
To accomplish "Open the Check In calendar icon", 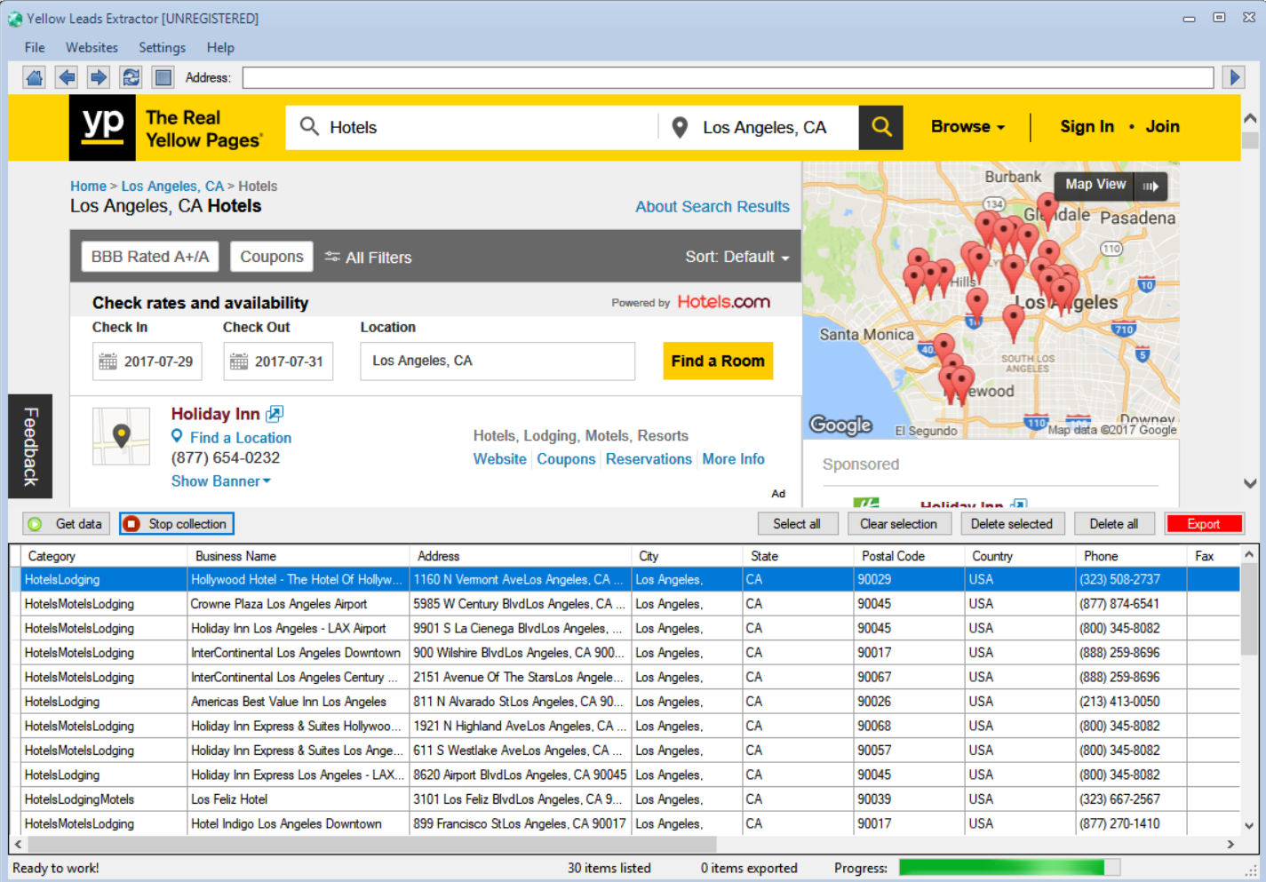I will coord(108,361).
